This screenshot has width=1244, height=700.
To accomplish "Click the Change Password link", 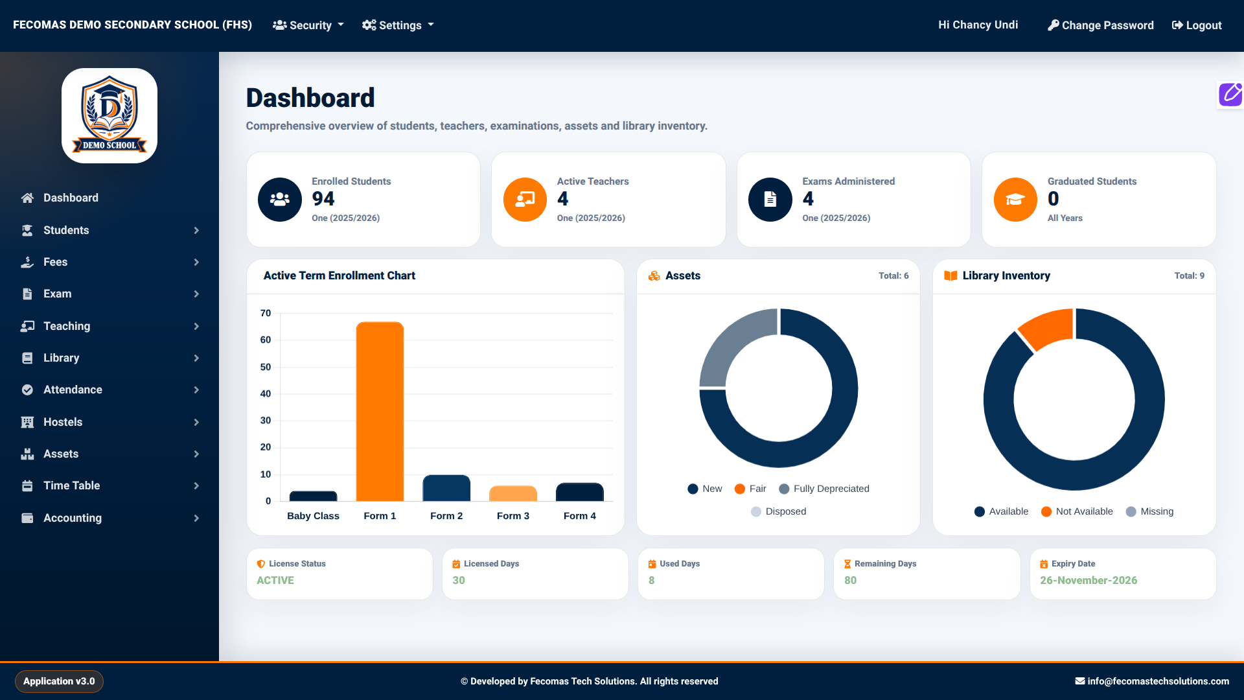I will coord(1101,25).
